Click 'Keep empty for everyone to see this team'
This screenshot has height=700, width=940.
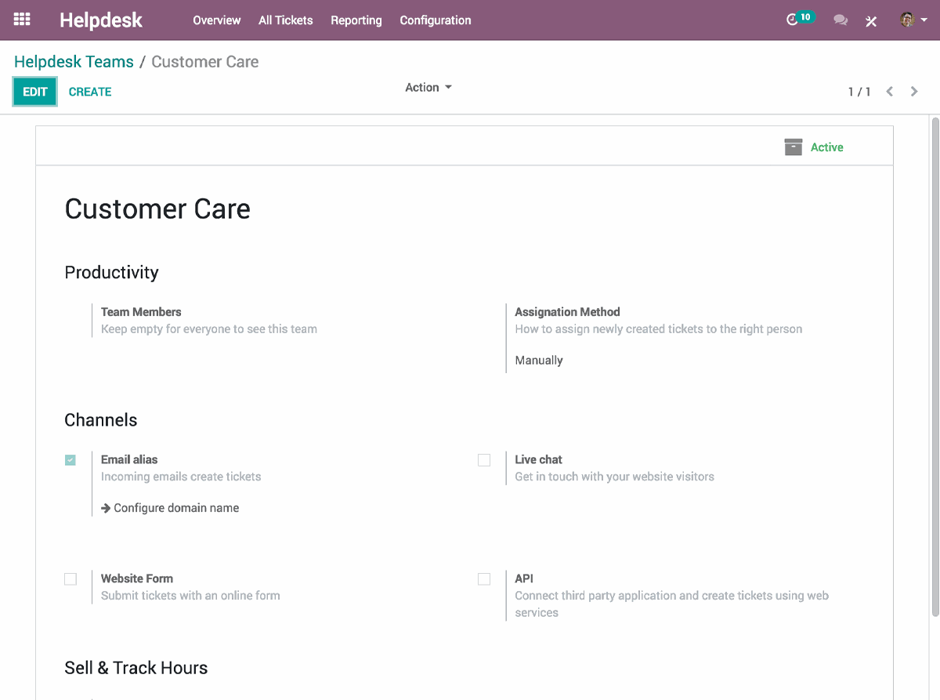click(209, 329)
